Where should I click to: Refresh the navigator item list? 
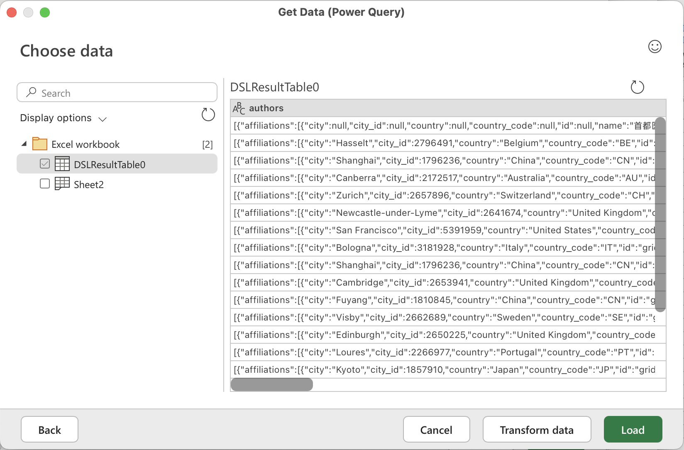coord(208,115)
